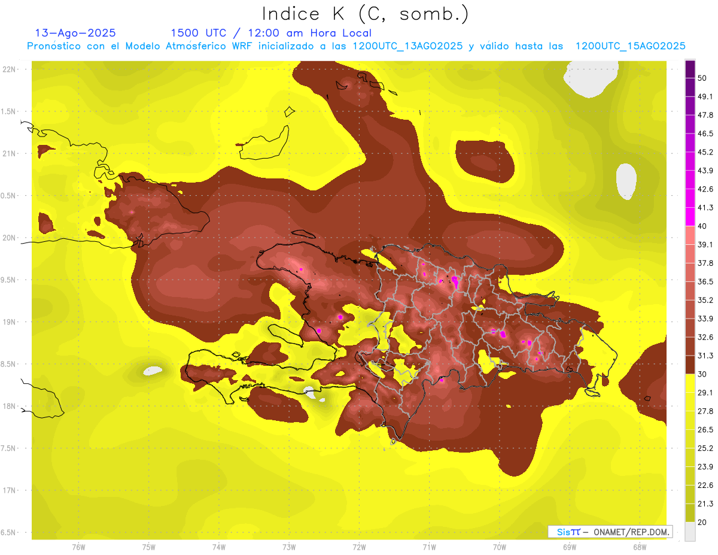
Task: Click the '35.2' color scale value
Action: (705, 300)
